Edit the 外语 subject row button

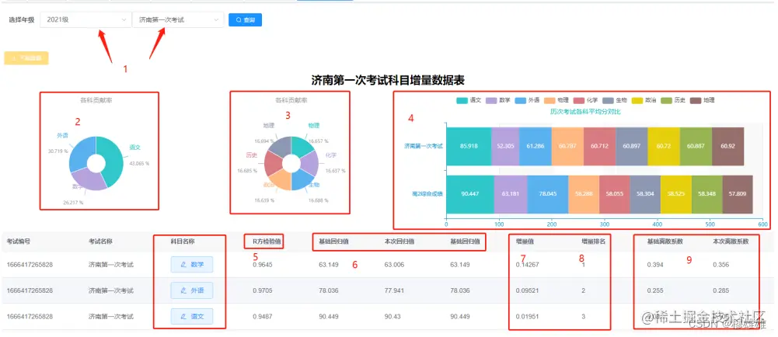pos(192,290)
